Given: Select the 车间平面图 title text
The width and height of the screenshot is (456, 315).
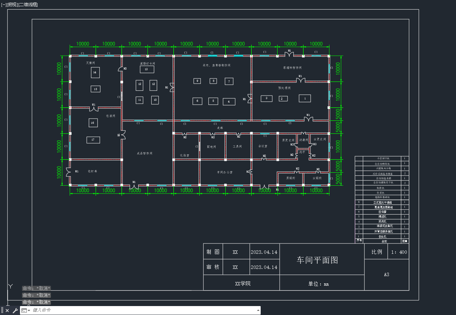Looking at the screenshot, I should click(317, 260).
